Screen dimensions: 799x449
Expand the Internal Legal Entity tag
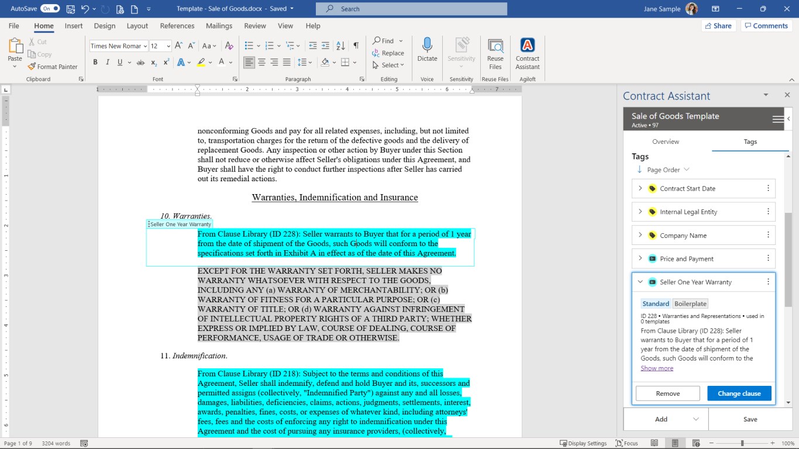point(640,212)
